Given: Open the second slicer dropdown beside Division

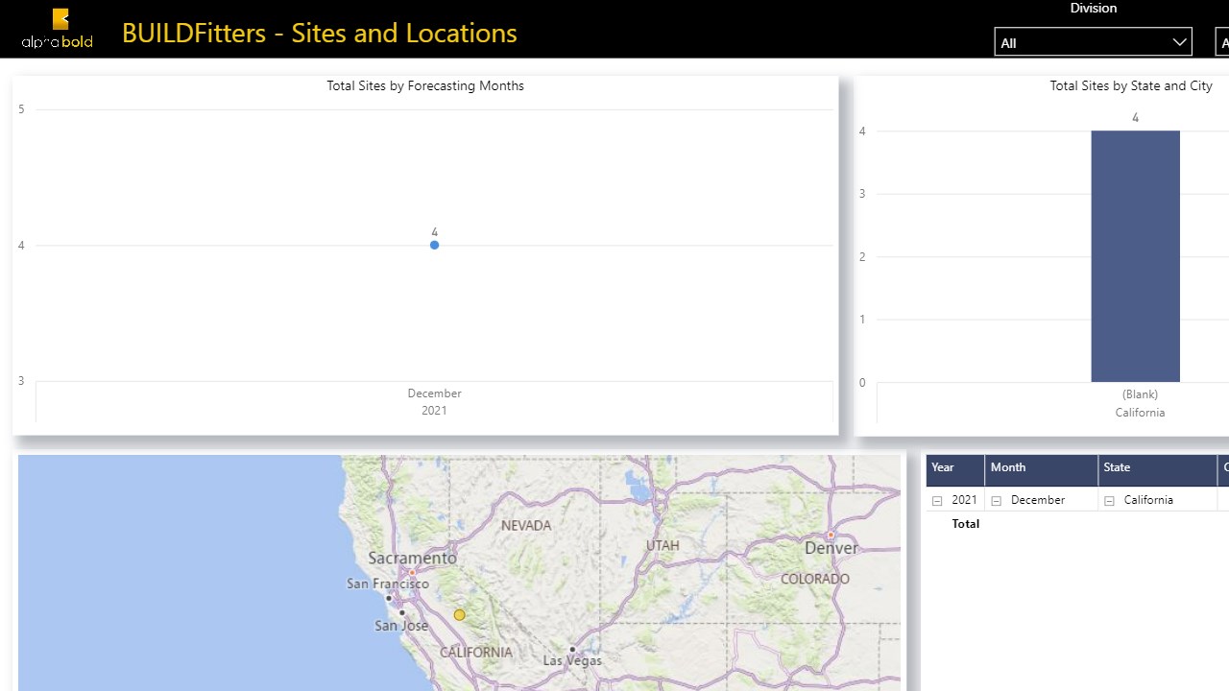Looking at the screenshot, I should pos(1222,42).
